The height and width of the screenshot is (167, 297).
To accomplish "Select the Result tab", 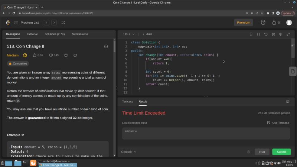I will click(x=143, y=101).
